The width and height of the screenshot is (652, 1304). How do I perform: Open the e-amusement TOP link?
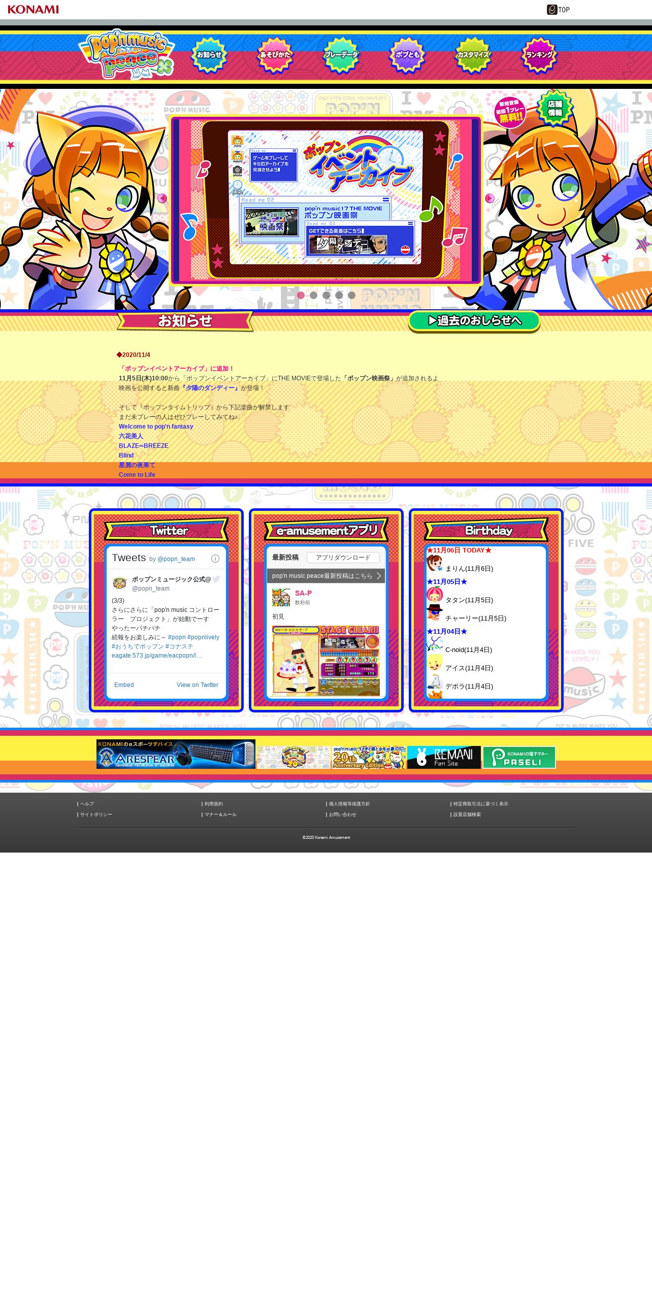(x=558, y=10)
